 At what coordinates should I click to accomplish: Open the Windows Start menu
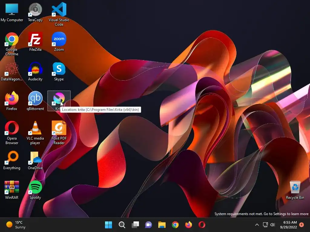[108, 225]
